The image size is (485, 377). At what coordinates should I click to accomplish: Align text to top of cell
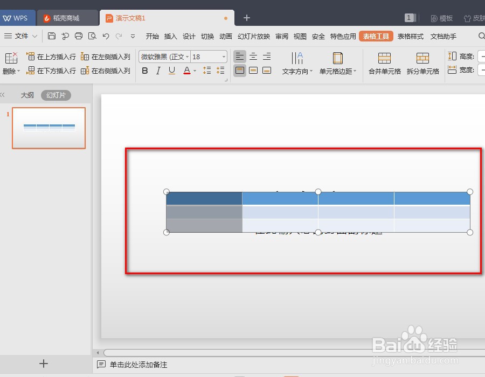coord(240,71)
